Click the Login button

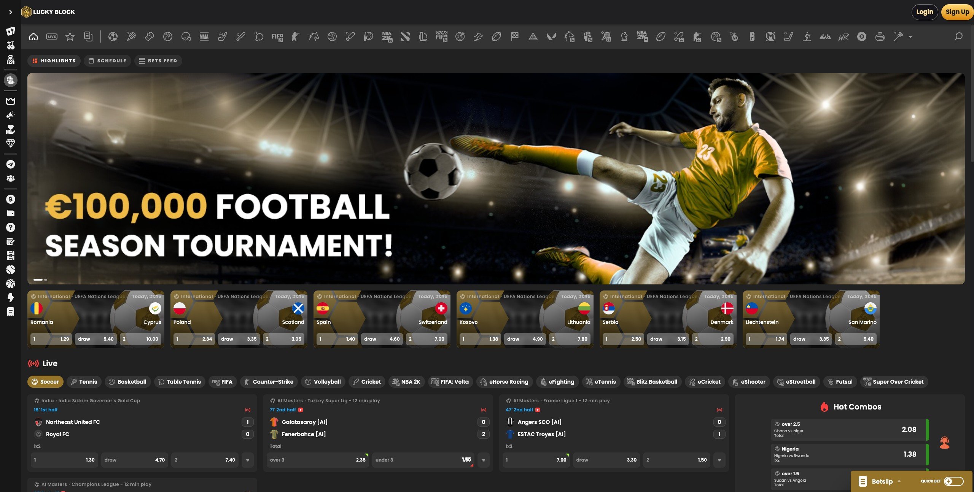tap(925, 12)
